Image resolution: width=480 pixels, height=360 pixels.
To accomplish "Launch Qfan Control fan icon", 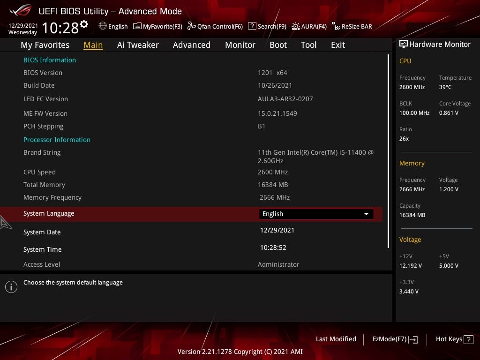I will click(x=192, y=26).
